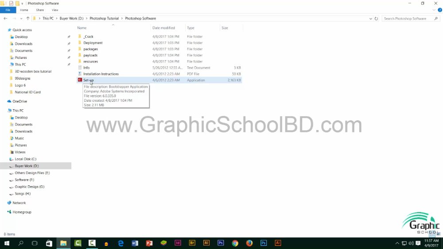Screen dimensions: 443x249
Task: Go back with the Back arrow
Action: tap(5, 18)
